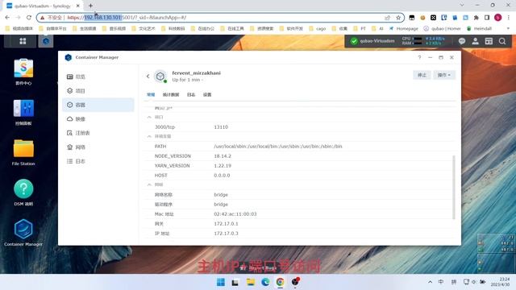Open Chrome tab search dropdown arrow
The image size is (516, 290).
[462, 6]
